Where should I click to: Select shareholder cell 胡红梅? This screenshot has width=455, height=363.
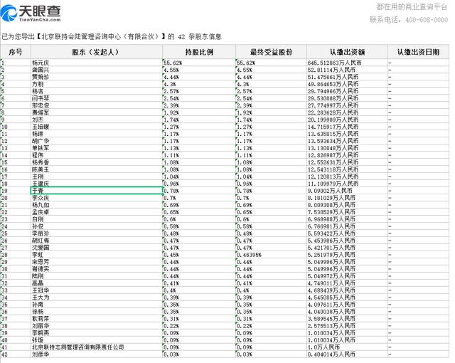[x=97, y=241]
